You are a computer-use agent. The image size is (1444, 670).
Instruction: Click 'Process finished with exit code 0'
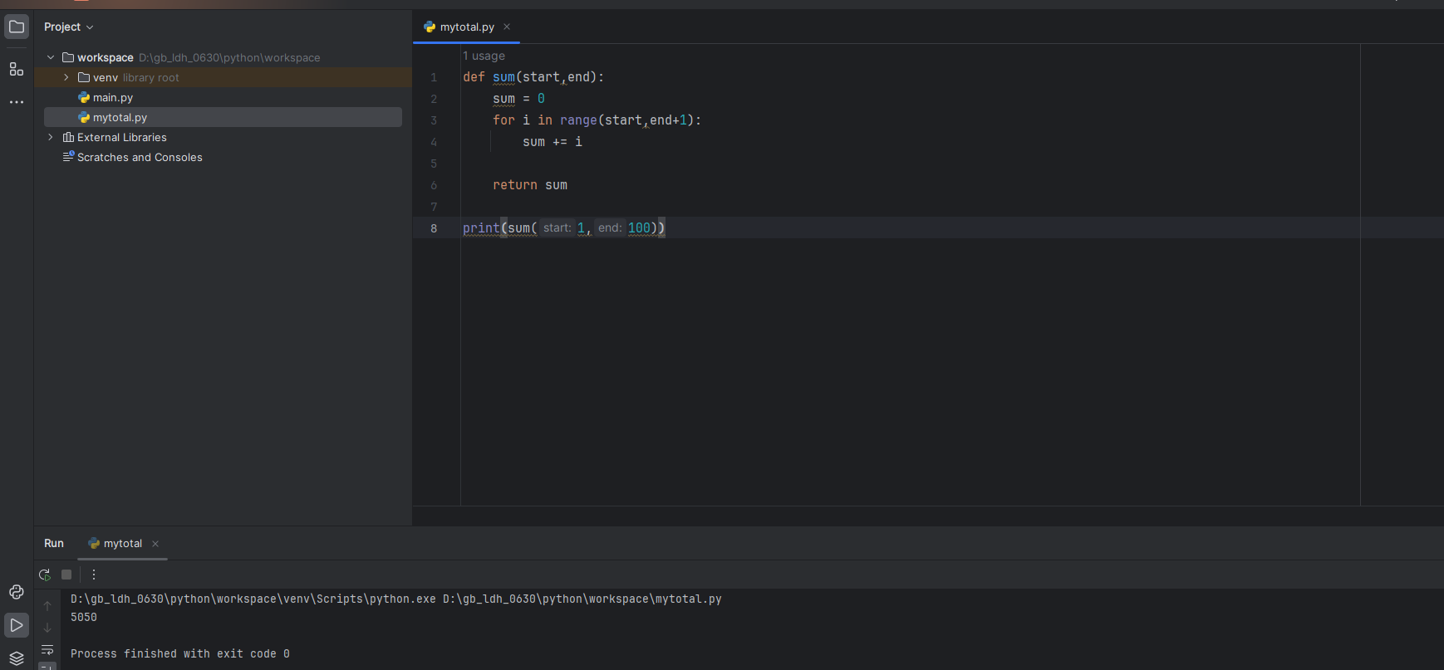coord(180,654)
